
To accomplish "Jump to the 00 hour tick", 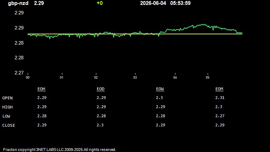I will tap(28, 78).
